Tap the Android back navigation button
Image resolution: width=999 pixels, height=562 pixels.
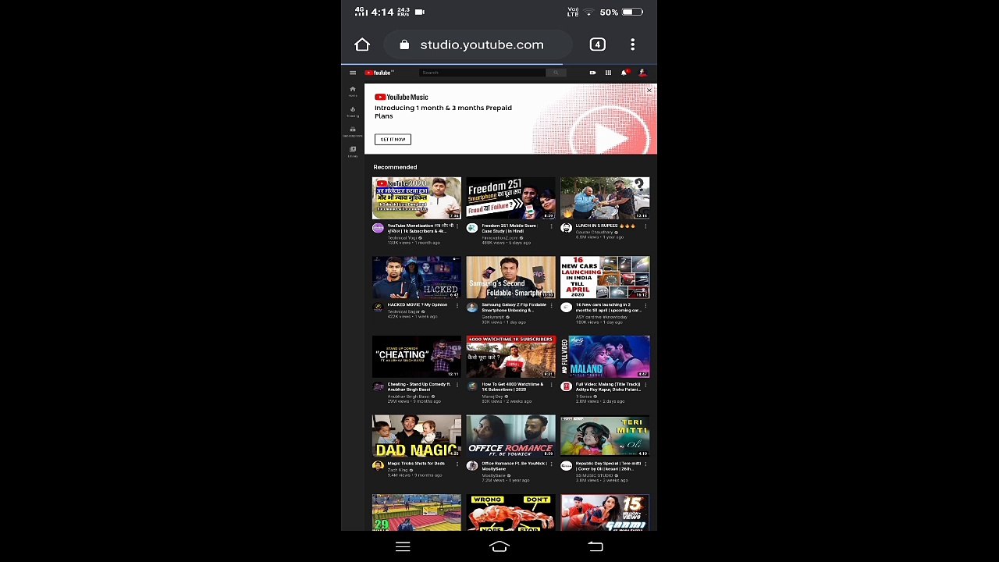pos(595,547)
